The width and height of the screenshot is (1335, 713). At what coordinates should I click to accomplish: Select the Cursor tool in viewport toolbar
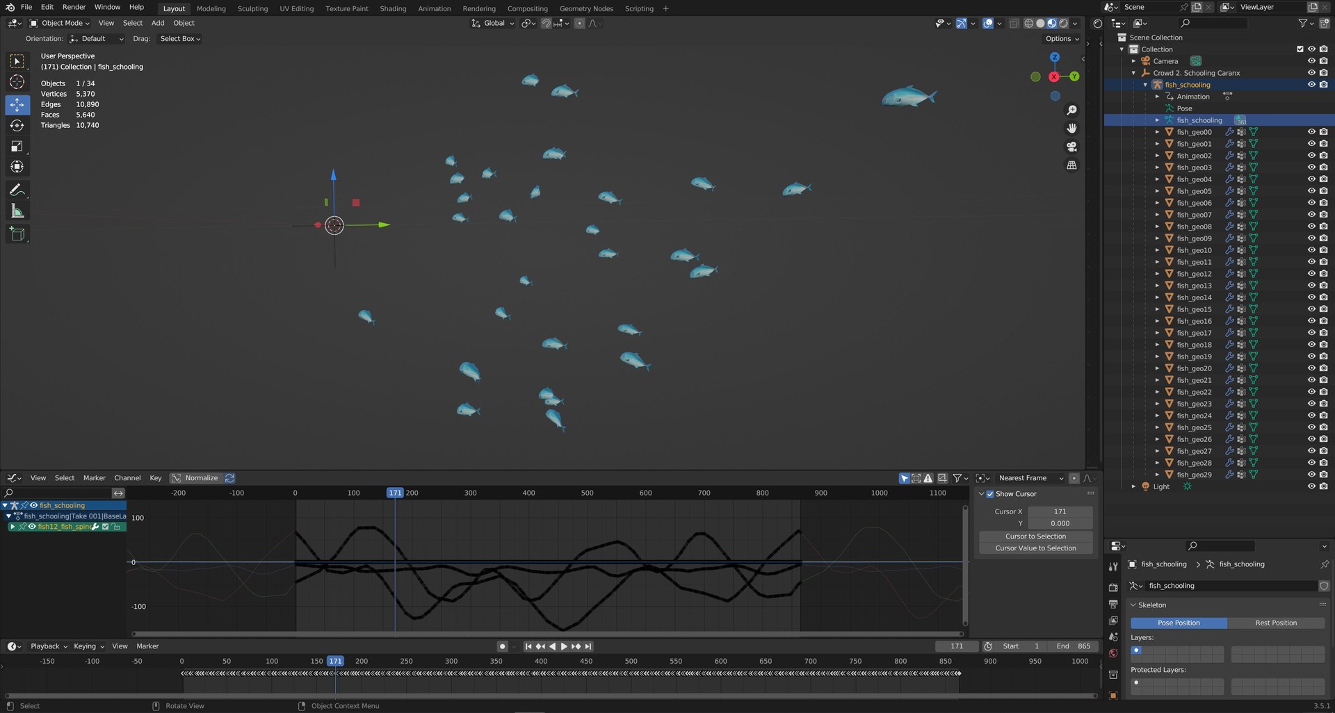pyautogui.click(x=17, y=82)
